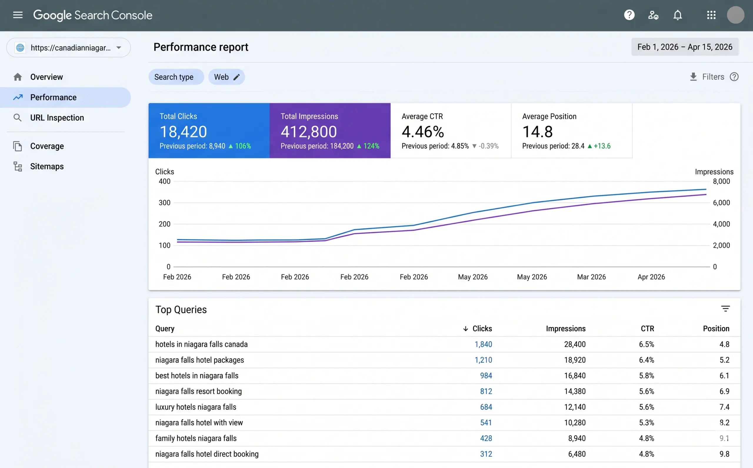This screenshot has width=753, height=468.
Task: Click the Clicks sort arrow icon
Action: (x=465, y=329)
